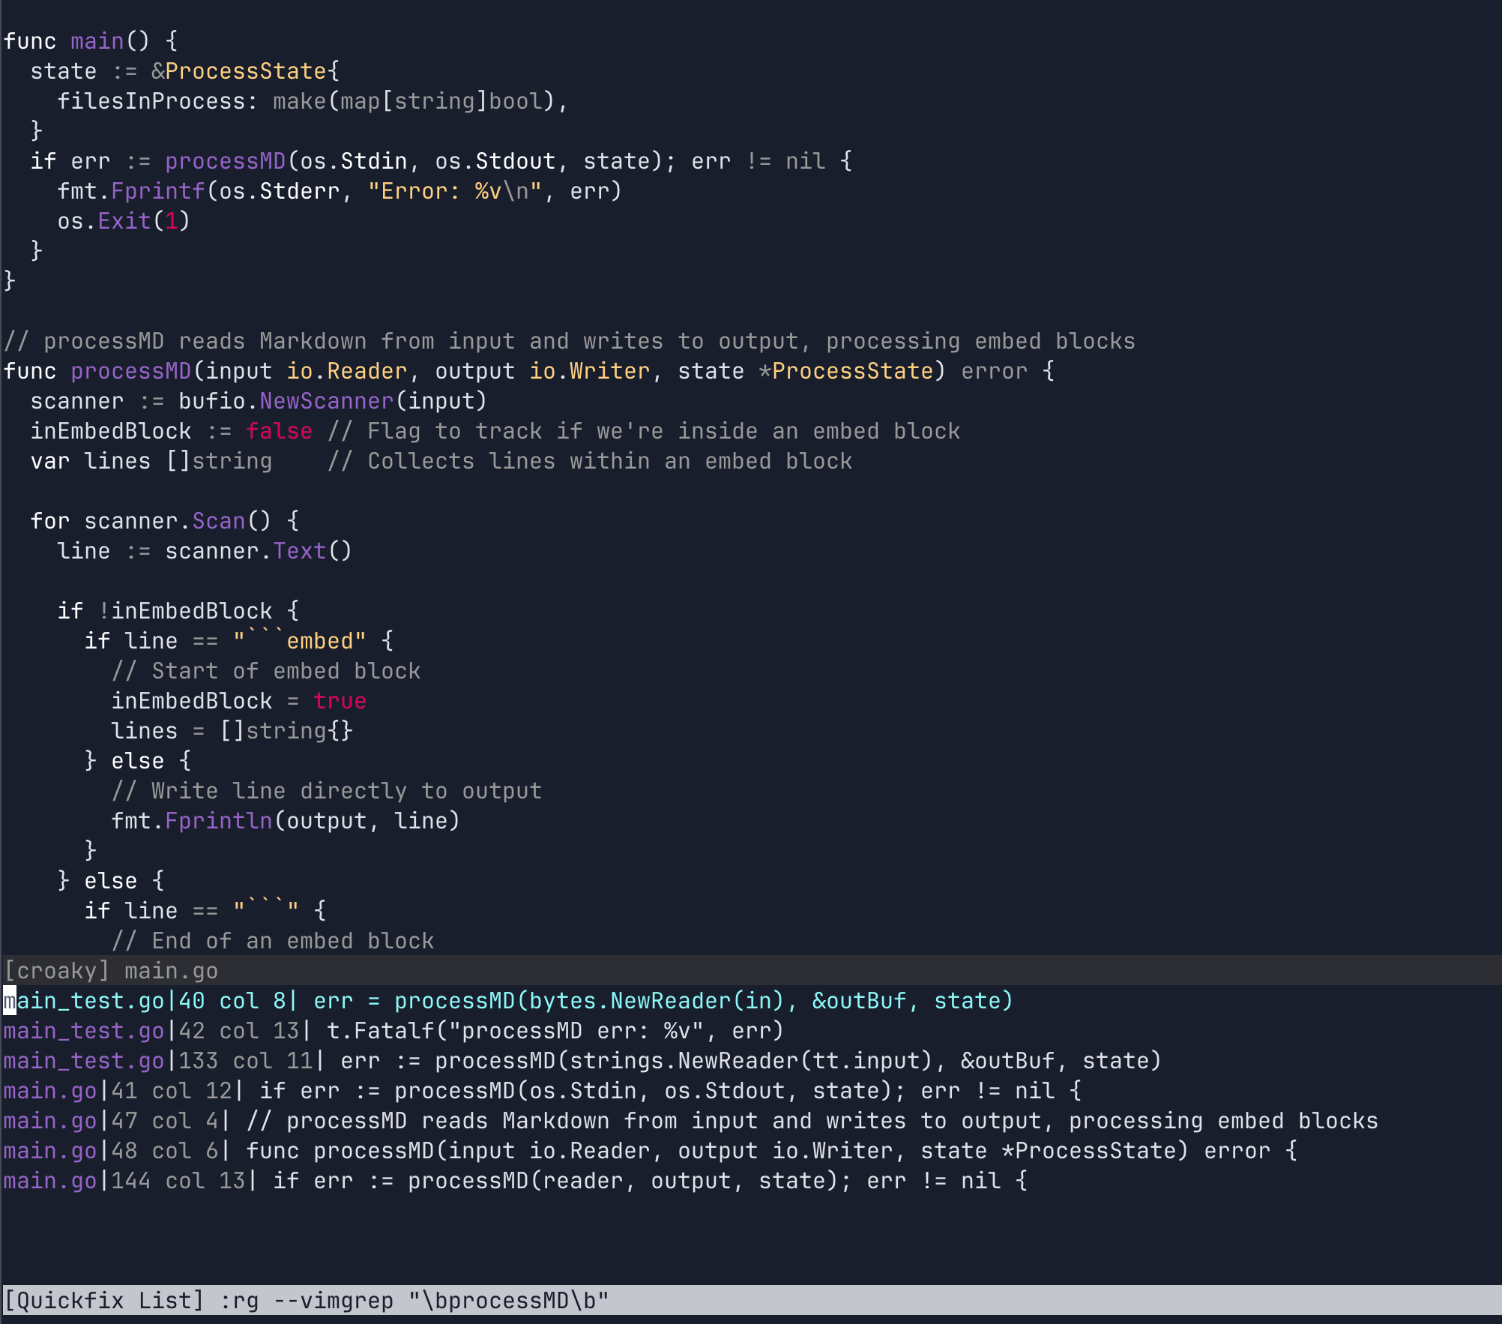Click the 'if line == "```"' closing fence line
Viewport: 1502px width, 1324px height.
(205, 911)
